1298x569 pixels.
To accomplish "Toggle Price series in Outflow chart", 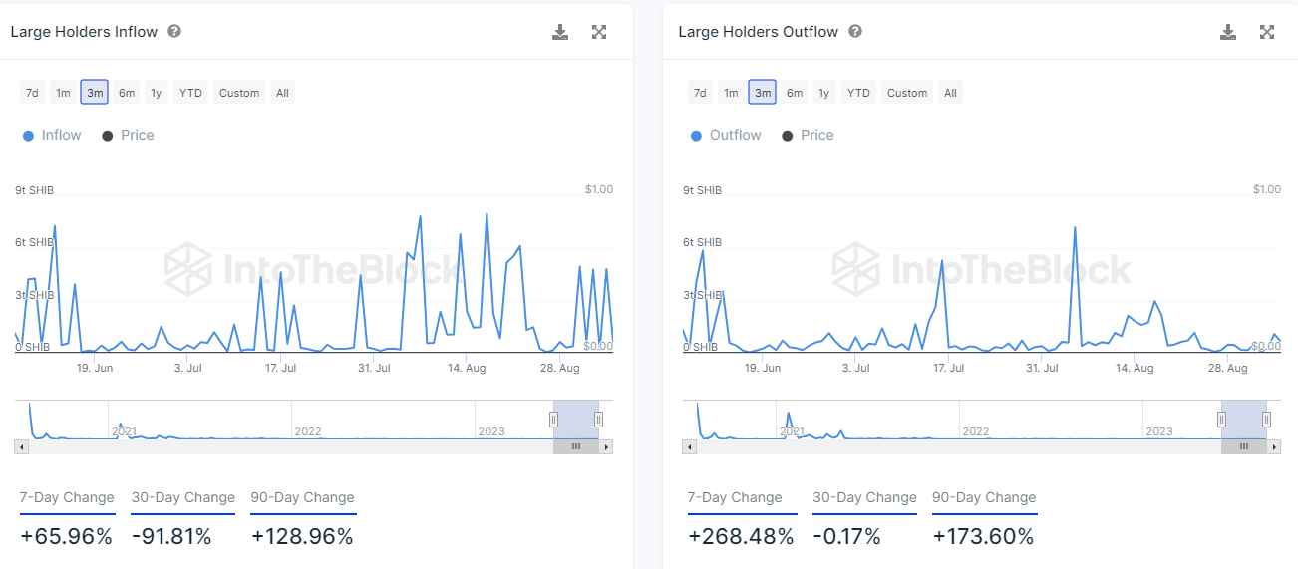I will pos(807,136).
